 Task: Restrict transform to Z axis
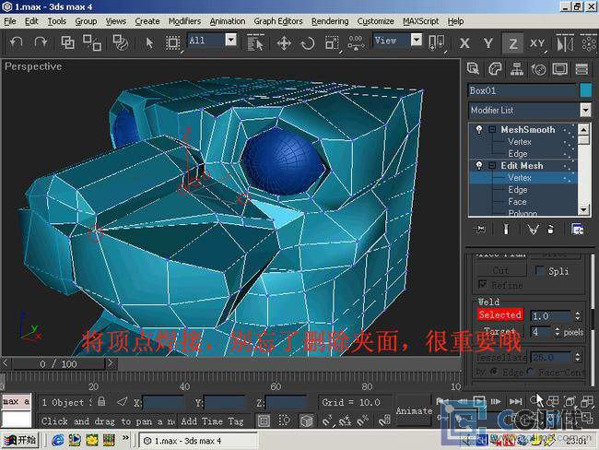click(513, 43)
